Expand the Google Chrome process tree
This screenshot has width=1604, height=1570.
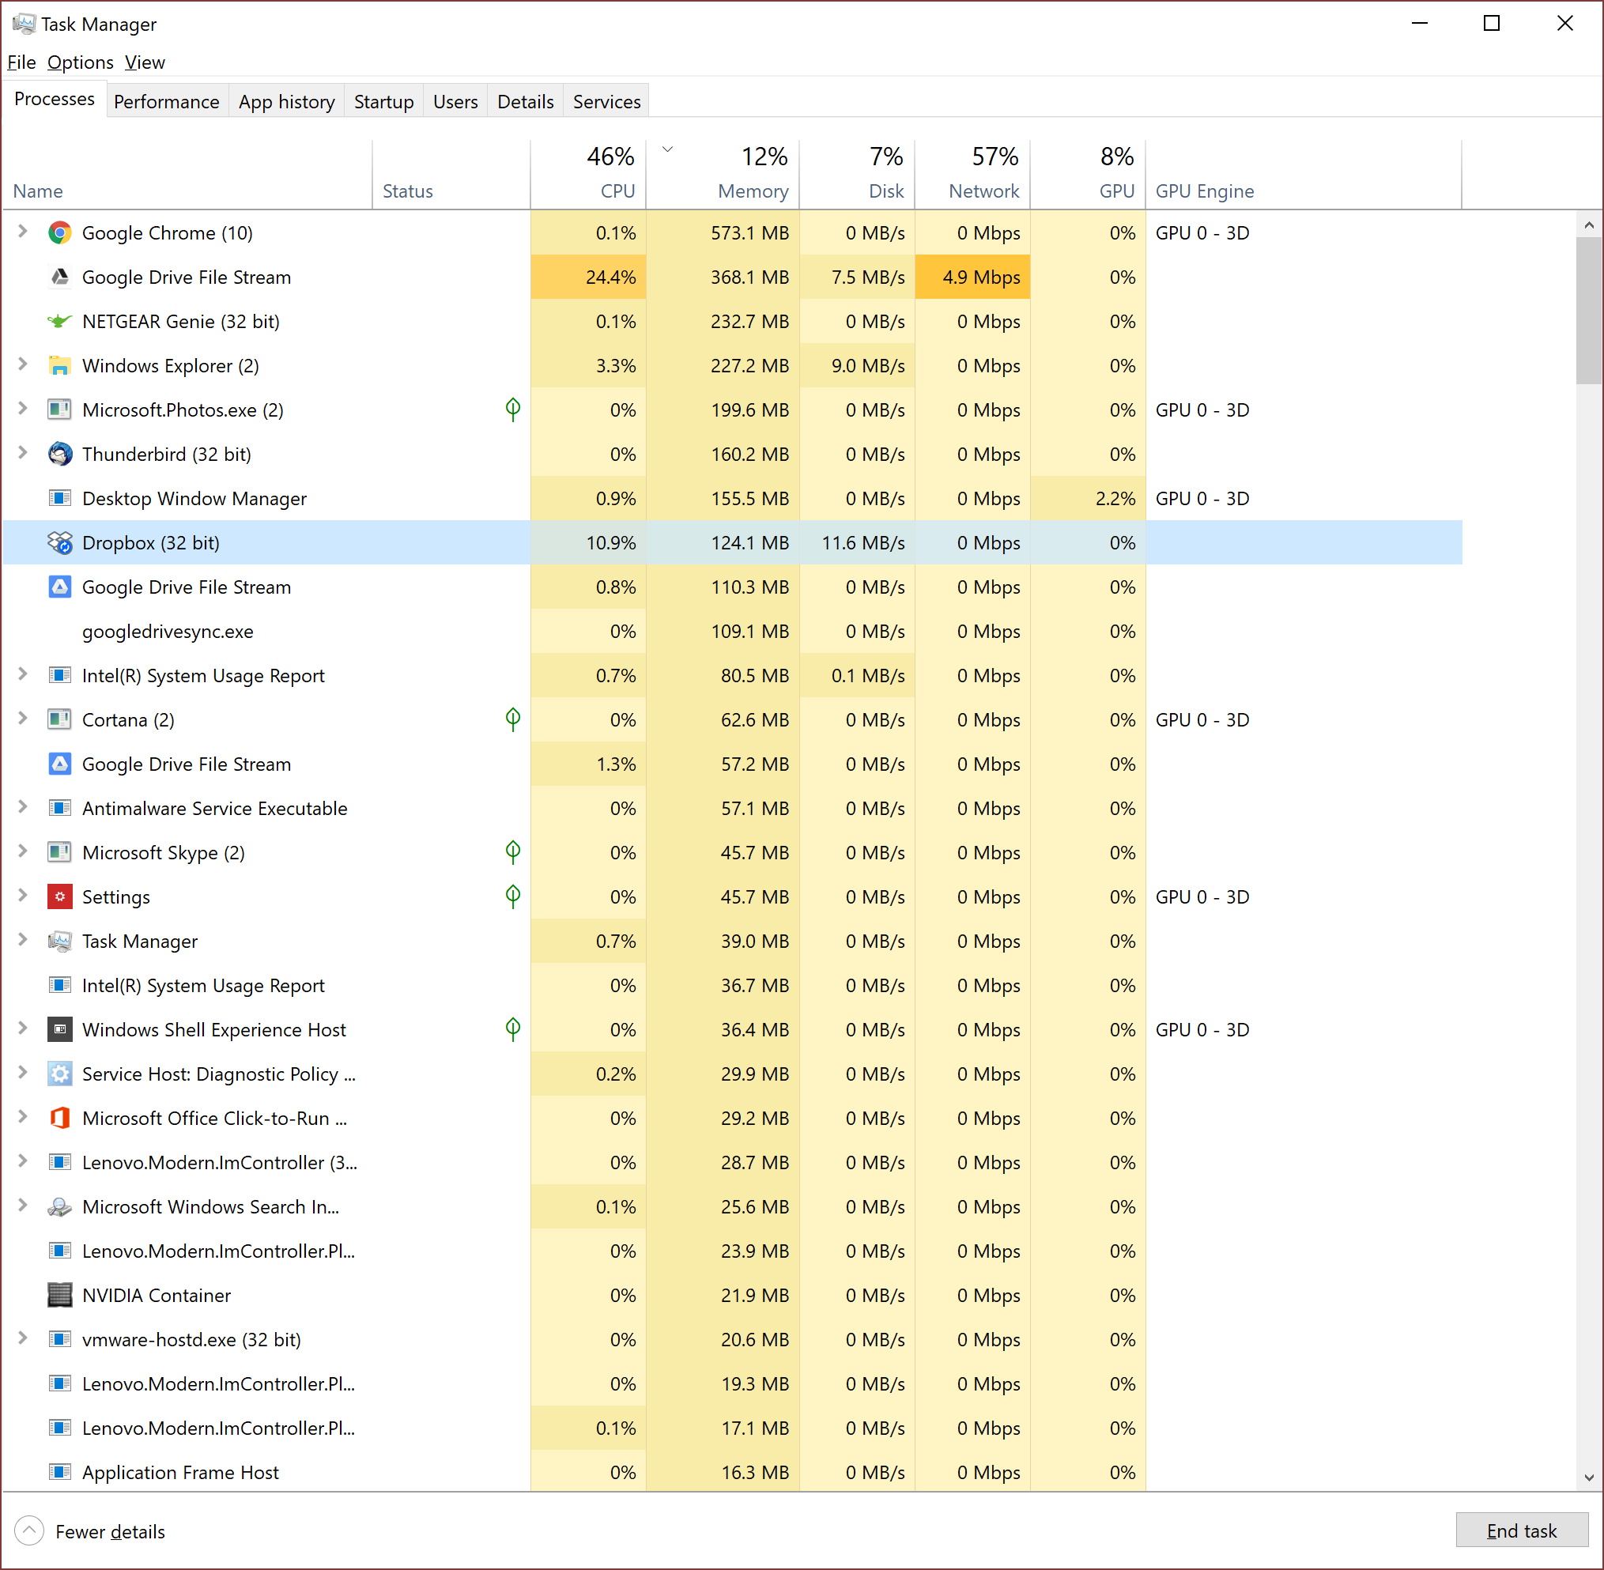click(21, 233)
